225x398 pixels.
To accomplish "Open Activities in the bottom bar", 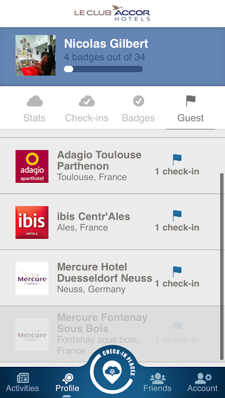I will tap(22, 382).
